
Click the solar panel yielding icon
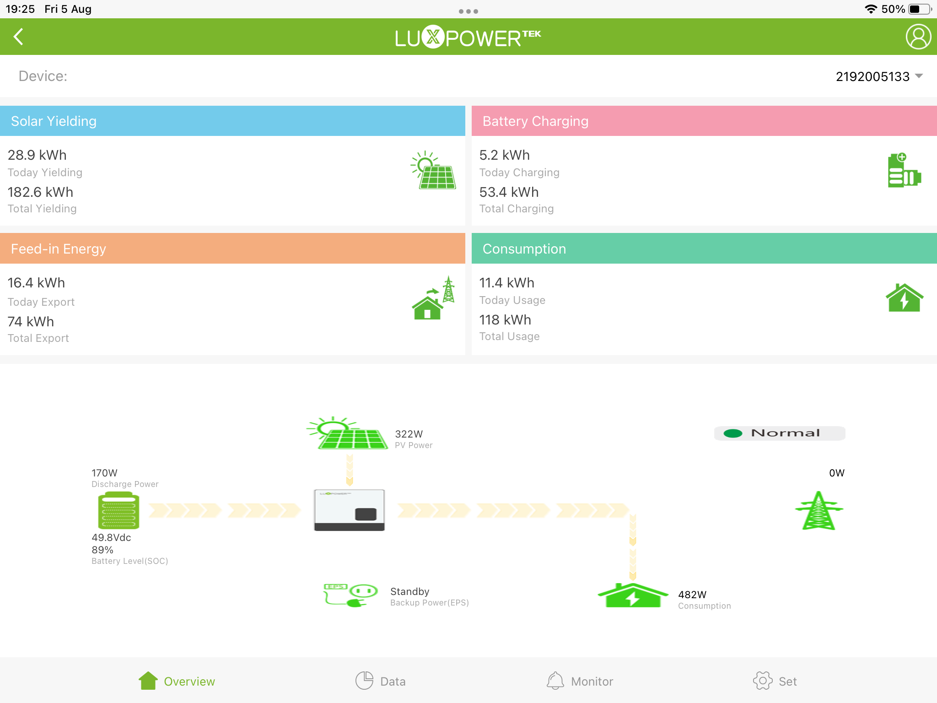click(x=433, y=170)
